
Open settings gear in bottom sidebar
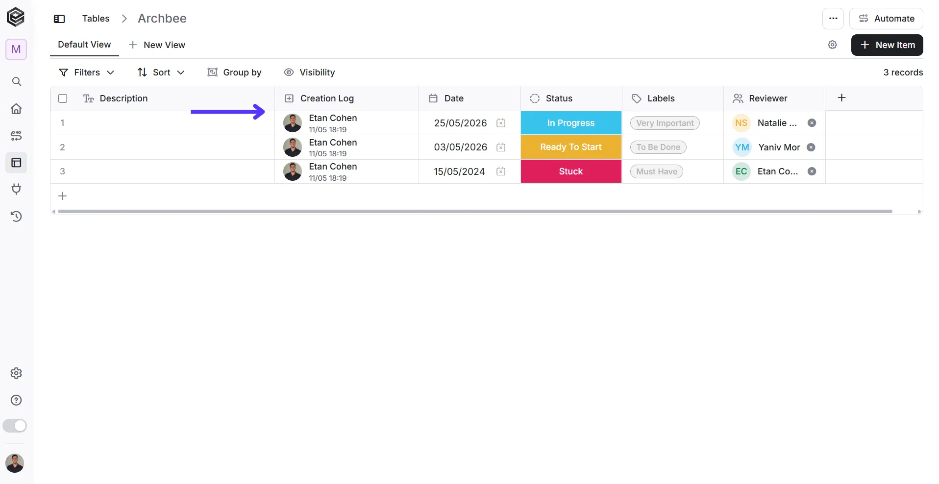click(x=16, y=373)
